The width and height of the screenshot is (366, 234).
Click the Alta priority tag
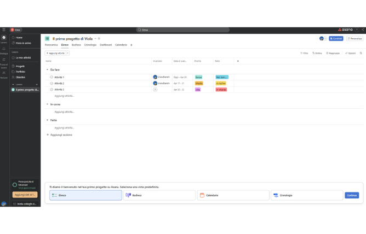pyautogui.click(x=198, y=89)
